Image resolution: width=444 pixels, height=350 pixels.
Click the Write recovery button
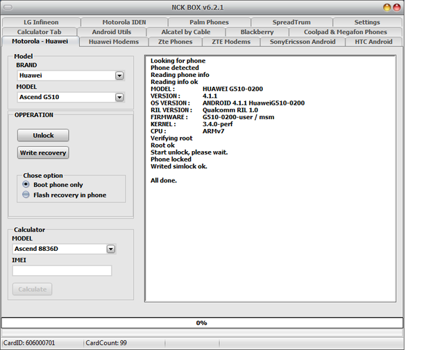point(43,152)
